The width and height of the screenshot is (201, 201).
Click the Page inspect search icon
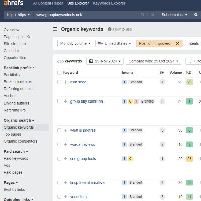coord(29,37)
